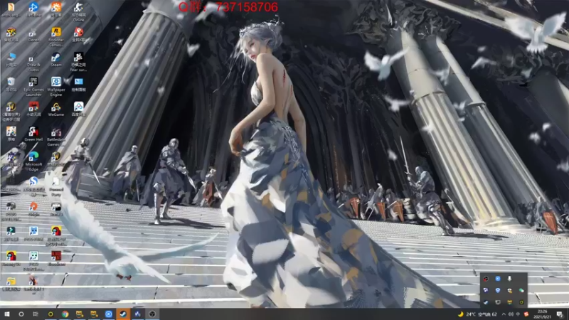This screenshot has height=320, width=569.
Task: Open the volume control in system tray
Action: click(511, 314)
